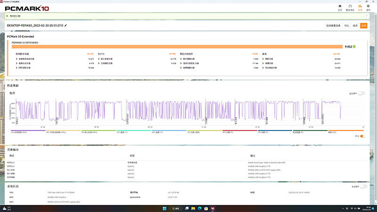Click the help question mark in green banner
The width and height of the screenshot is (377, 212).
pyautogui.click(x=367, y=16)
